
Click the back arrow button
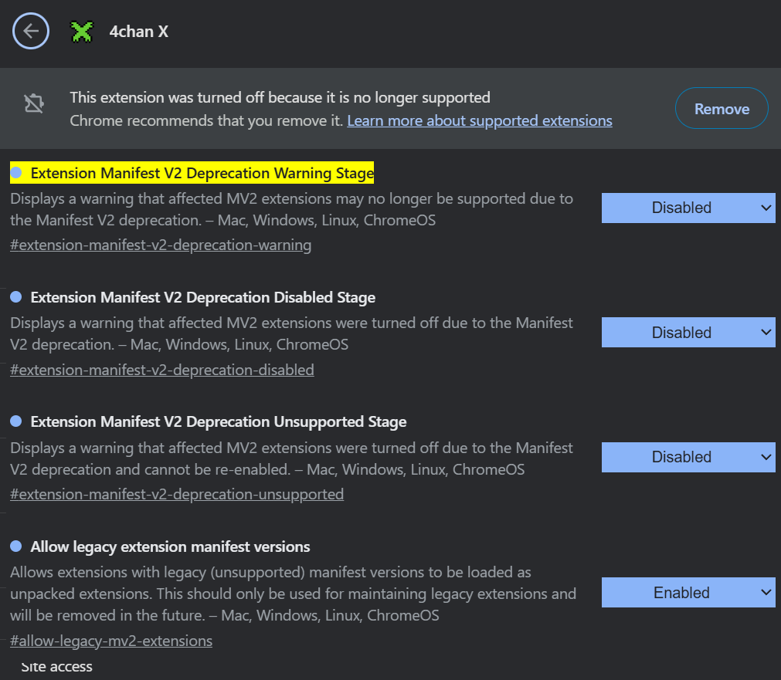pyautogui.click(x=31, y=32)
